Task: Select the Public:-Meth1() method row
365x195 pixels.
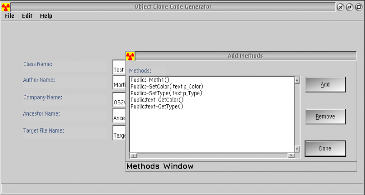Action: [212, 80]
